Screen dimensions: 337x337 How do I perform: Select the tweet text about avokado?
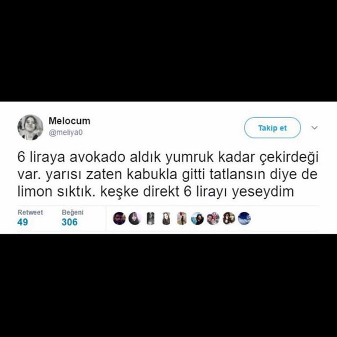167,175
